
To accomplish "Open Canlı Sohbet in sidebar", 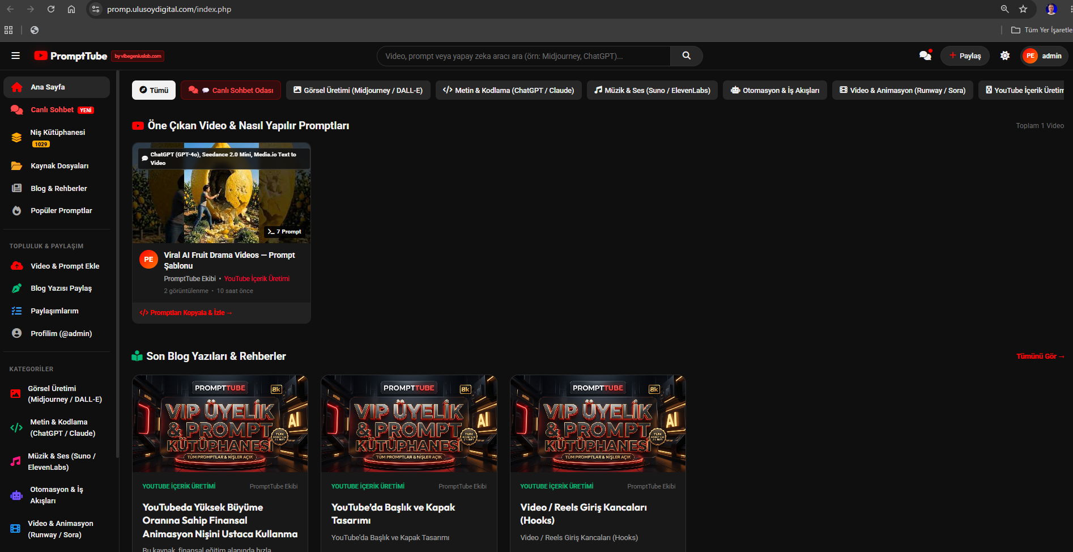I will tap(57, 110).
